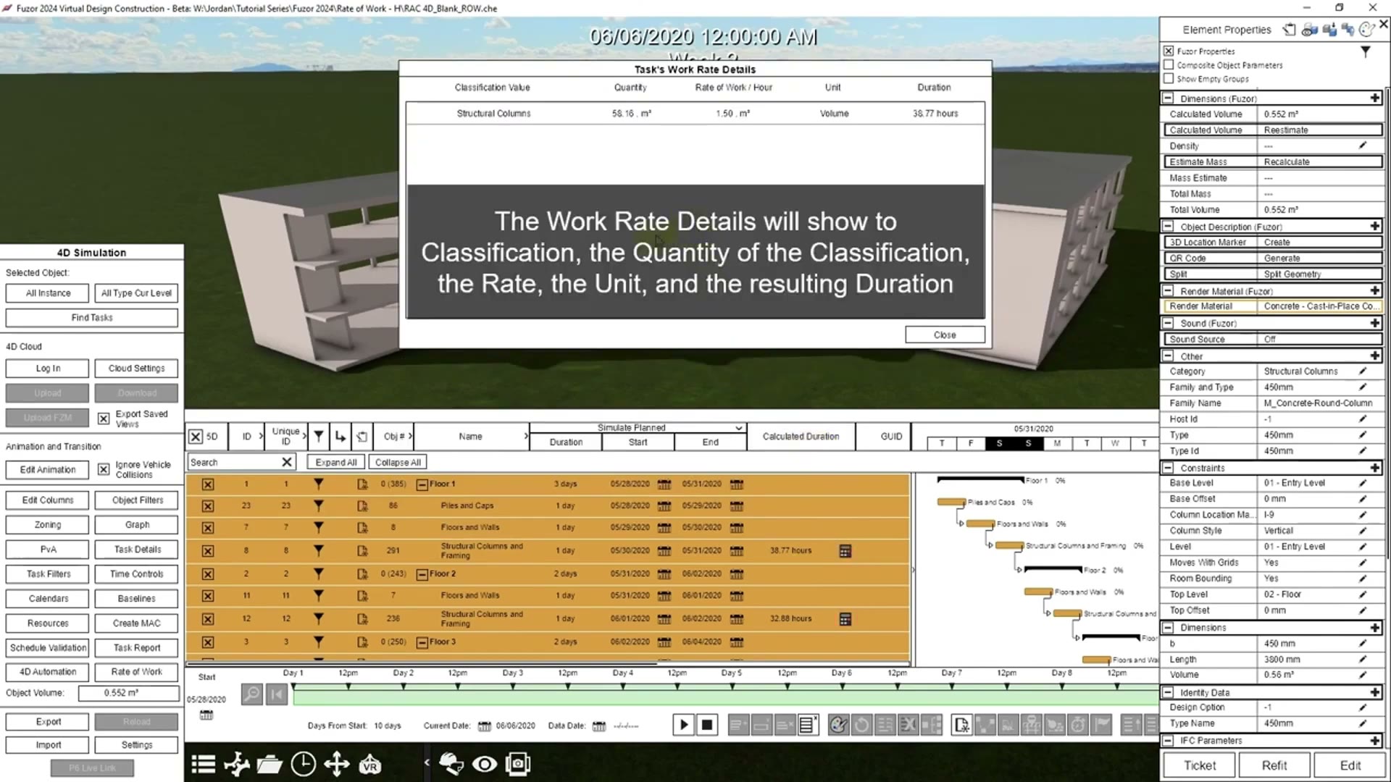Click the task list icon beside Stop
This screenshot has height=782, width=1391.
(809, 725)
